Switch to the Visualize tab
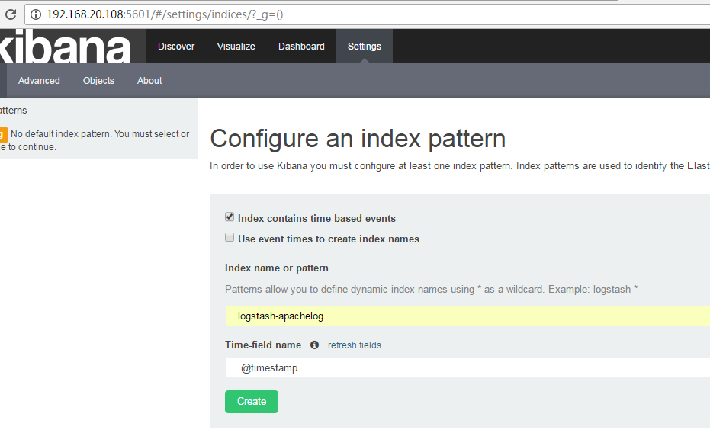The image size is (710, 446). coord(236,47)
